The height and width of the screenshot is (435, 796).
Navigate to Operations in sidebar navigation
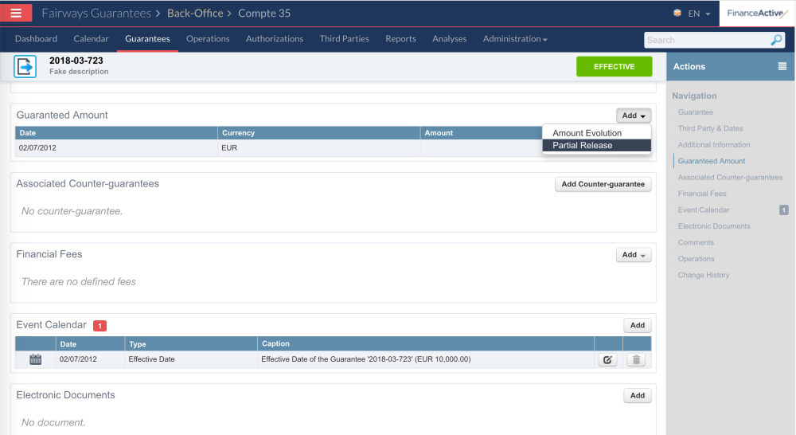click(696, 259)
